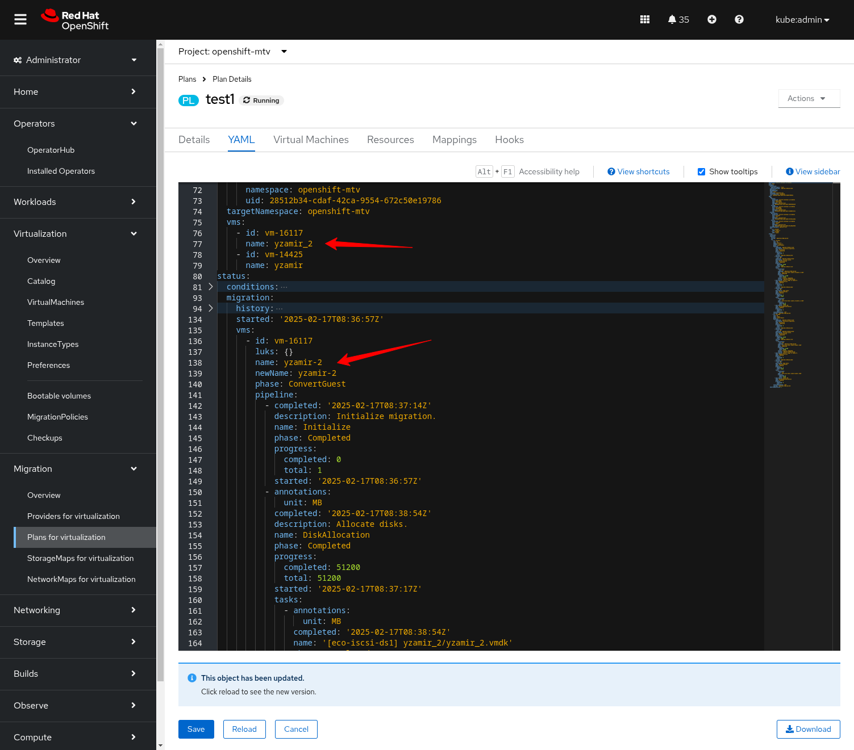Collapse the Operators navigation section
Screen dimensions: 854x750
coord(78,124)
